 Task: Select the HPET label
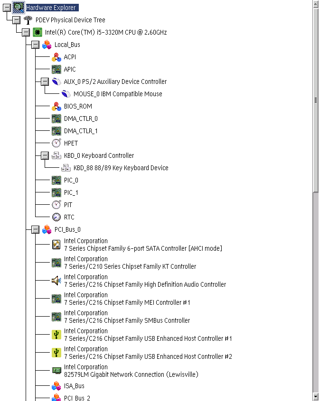pyautogui.click(x=71, y=143)
